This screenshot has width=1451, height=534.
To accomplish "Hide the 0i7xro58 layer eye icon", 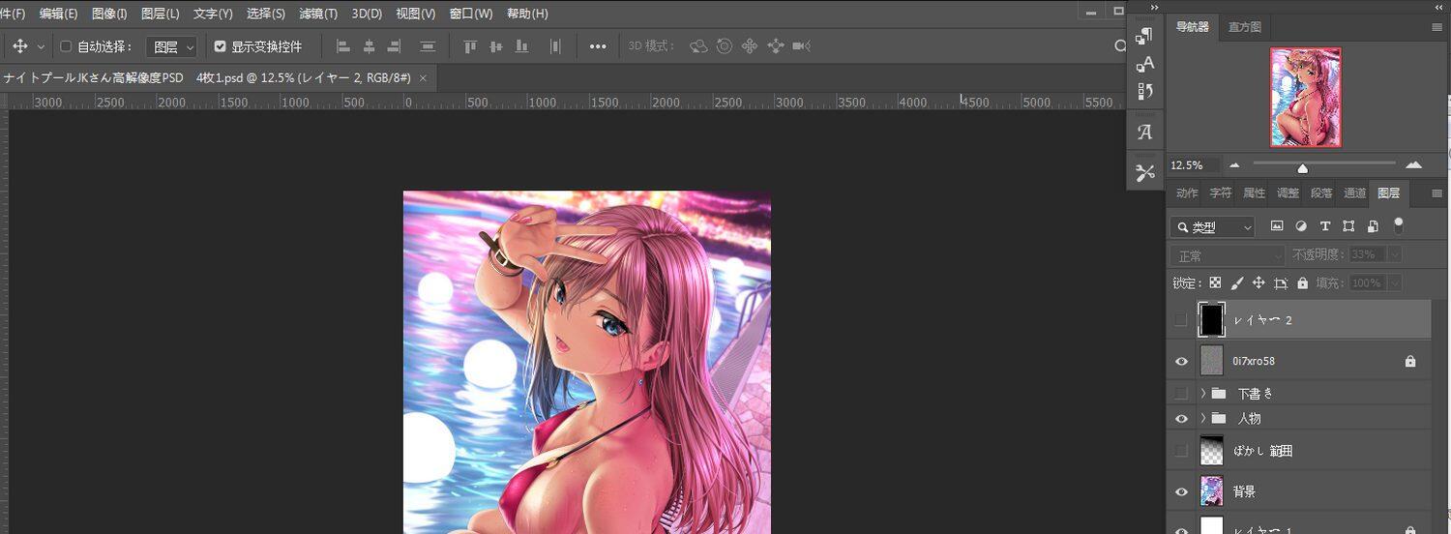I will coord(1181,361).
